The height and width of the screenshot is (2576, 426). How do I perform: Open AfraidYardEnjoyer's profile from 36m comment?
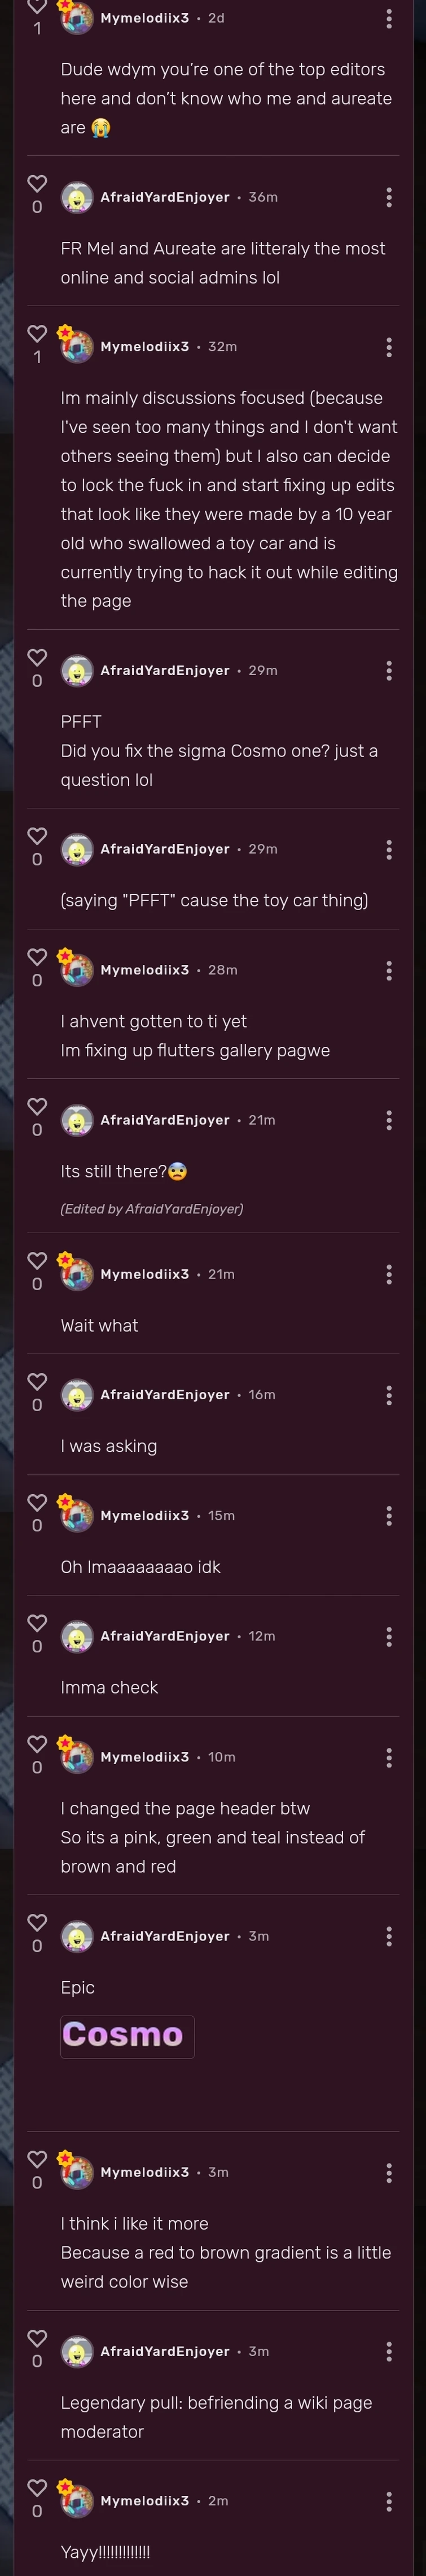click(165, 197)
